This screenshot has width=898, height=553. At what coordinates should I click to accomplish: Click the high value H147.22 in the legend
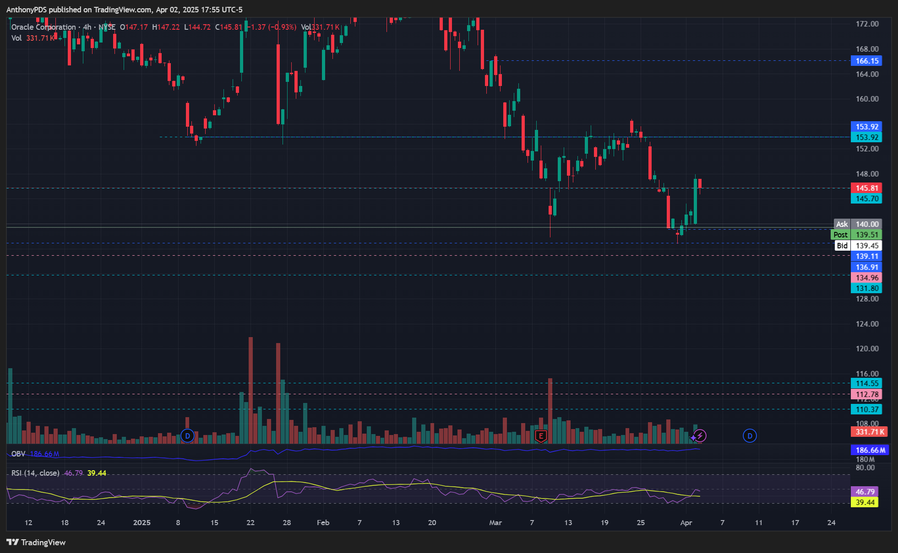166,27
